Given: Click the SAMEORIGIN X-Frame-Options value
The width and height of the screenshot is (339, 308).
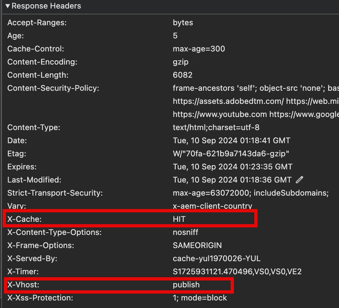Looking at the screenshot, I should [x=197, y=245].
